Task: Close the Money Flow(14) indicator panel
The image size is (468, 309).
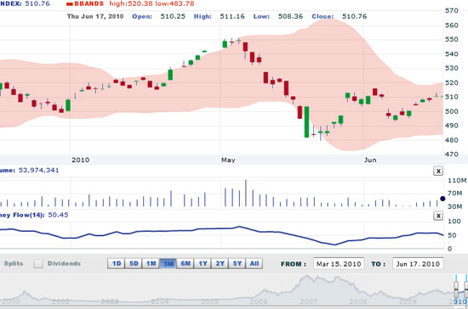Action: [438, 216]
